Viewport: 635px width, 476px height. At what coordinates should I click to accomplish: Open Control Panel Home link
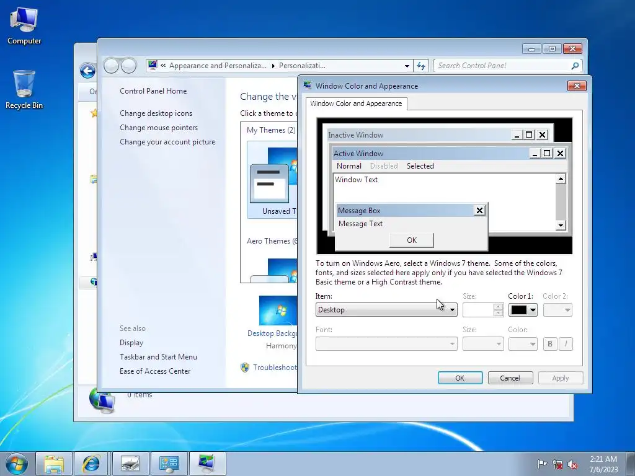tap(153, 91)
